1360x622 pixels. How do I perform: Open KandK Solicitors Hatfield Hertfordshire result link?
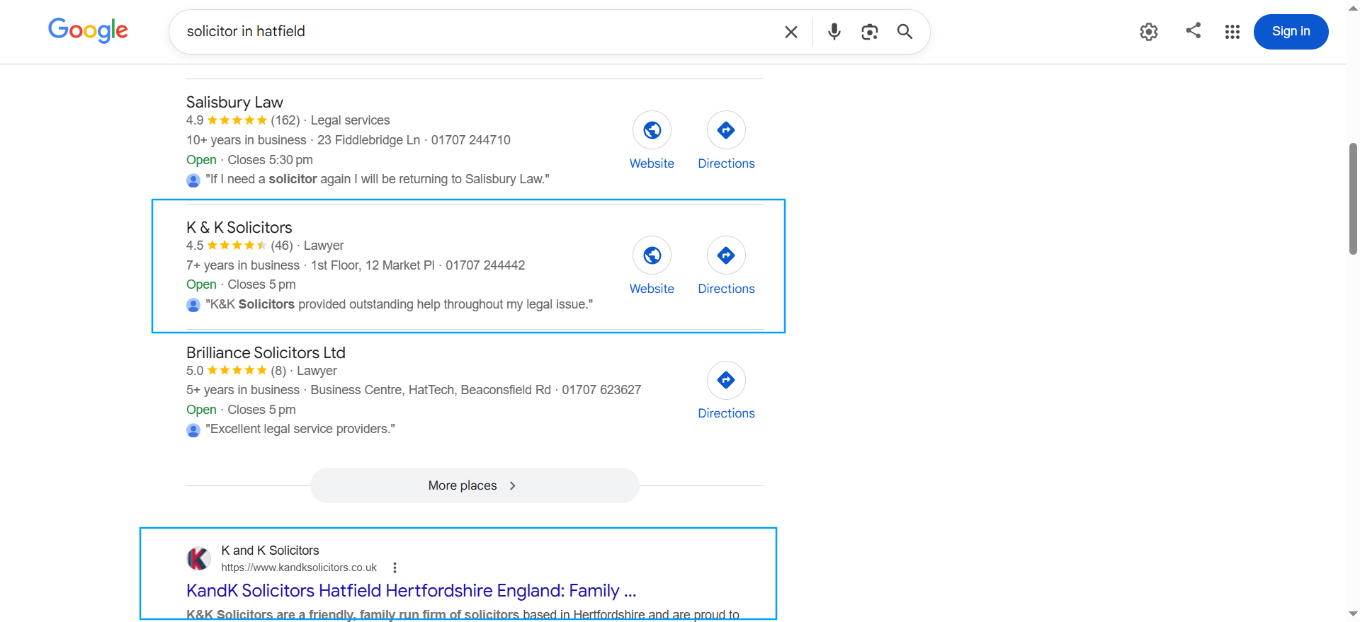411,591
